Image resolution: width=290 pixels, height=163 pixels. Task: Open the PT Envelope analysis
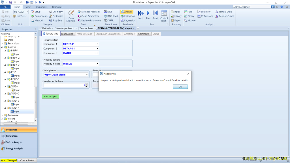(x=205, y=16)
